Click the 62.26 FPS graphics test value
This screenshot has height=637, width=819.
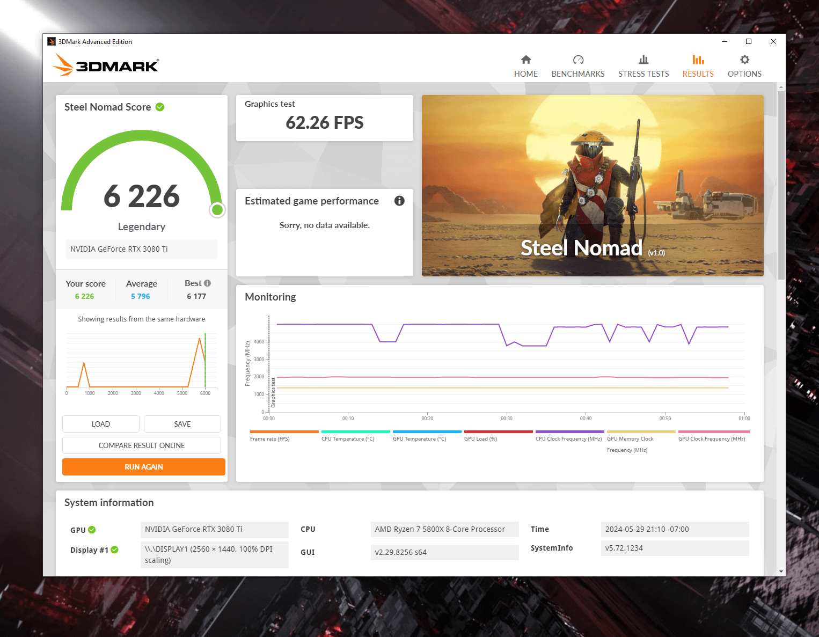[x=325, y=123]
